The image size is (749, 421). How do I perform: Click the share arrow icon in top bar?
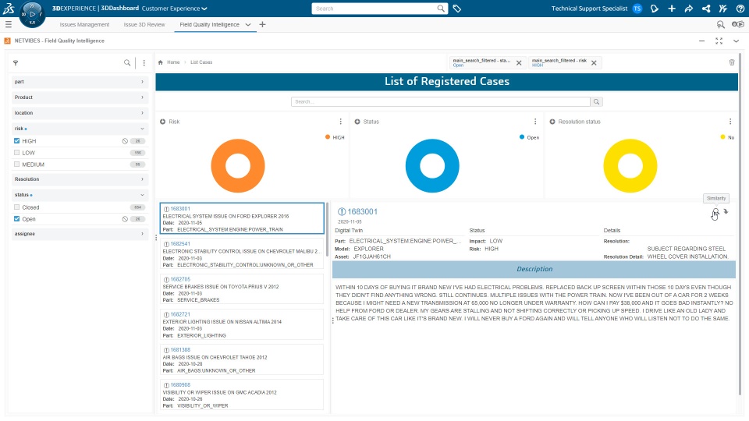point(689,9)
